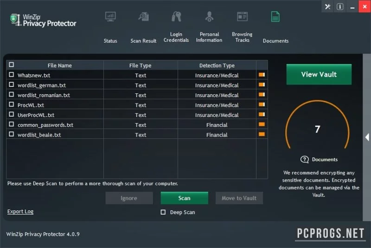This screenshot has height=248, width=371.
Task: Open the Login Credentials keys icon
Action: [x=176, y=17]
